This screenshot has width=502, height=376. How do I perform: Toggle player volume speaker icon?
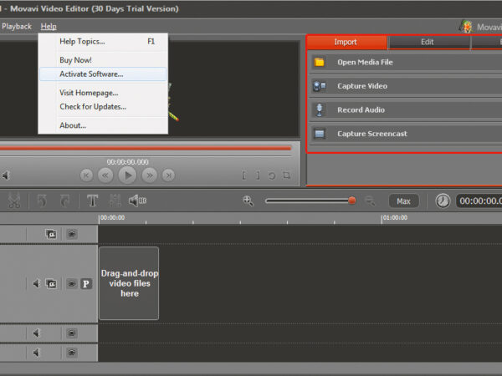point(6,175)
